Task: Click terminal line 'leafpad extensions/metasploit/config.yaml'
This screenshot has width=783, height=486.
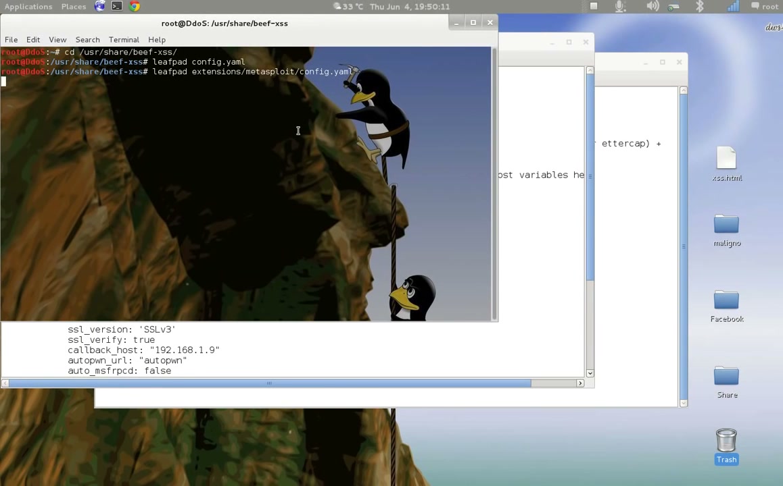Action: (253, 72)
